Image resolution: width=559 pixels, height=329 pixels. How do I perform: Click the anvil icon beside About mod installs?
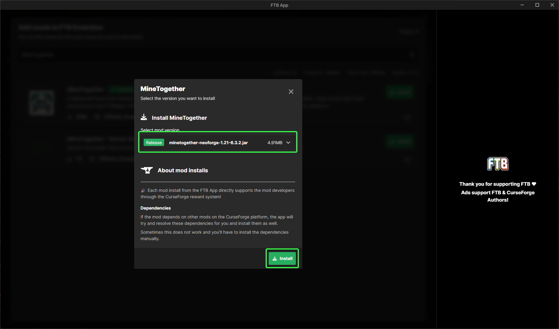[x=147, y=170]
